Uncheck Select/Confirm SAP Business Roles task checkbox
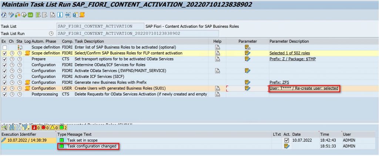Viewport: 379px width, 156px height. (4, 53)
